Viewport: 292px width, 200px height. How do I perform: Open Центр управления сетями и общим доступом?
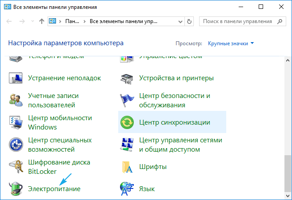coord(180,145)
